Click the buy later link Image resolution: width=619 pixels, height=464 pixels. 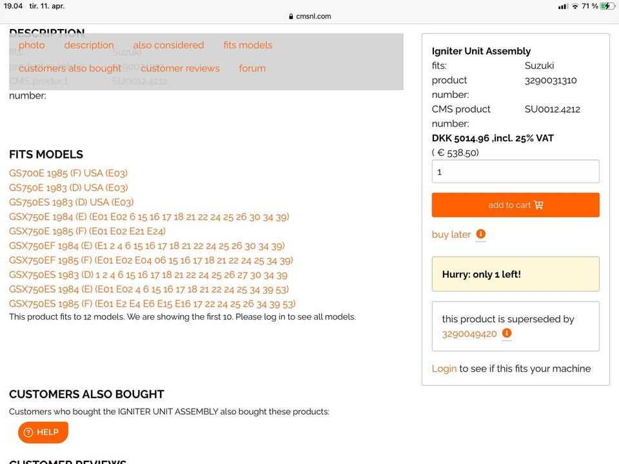click(451, 235)
